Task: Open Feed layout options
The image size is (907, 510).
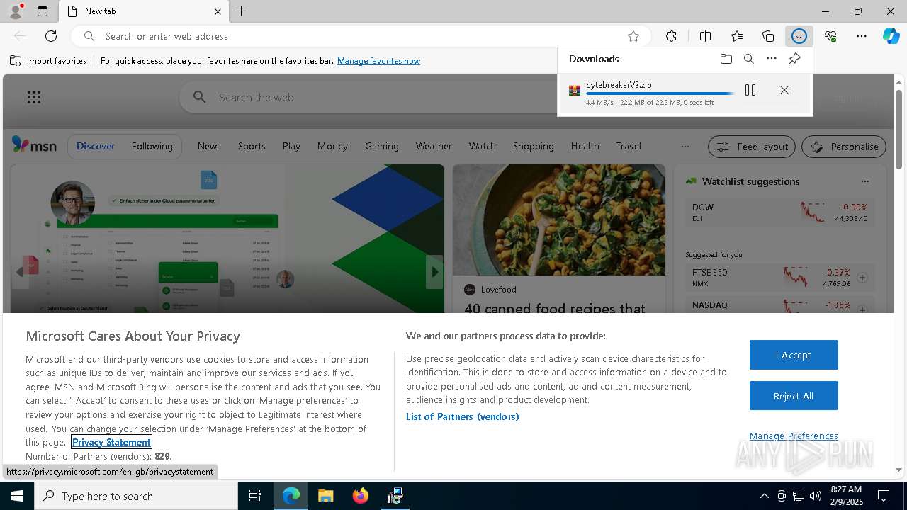Action: pos(752,147)
